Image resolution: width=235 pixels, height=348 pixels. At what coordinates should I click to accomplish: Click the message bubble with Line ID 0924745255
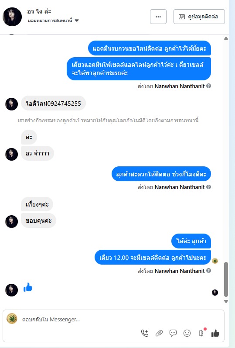[53, 103]
